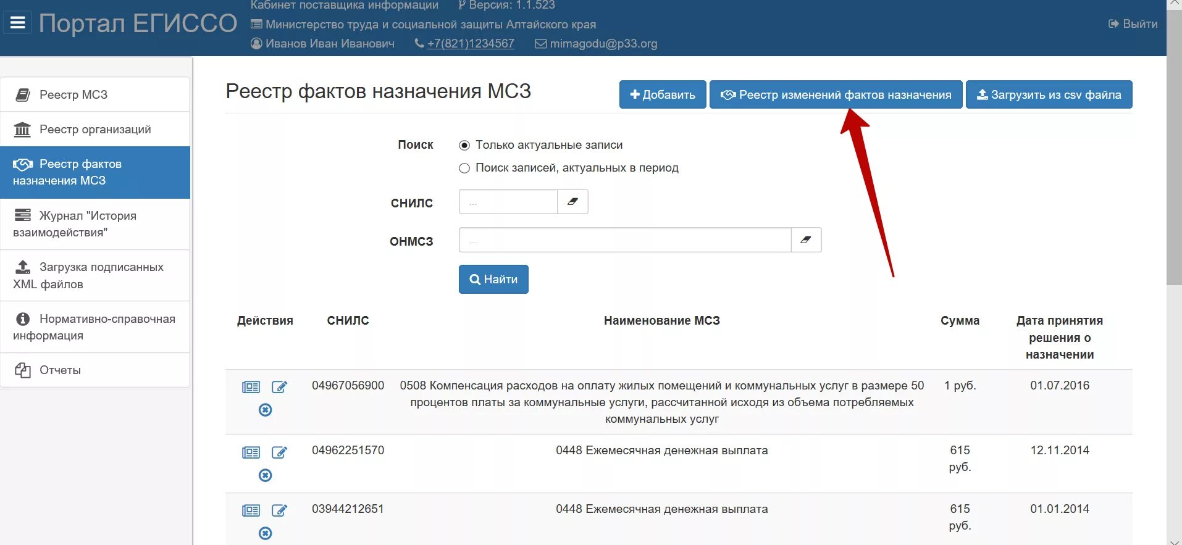The width and height of the screenshot is (1182, 545).
Task: Click the Портал ЕГИССО title
Action: pos(138,23)
